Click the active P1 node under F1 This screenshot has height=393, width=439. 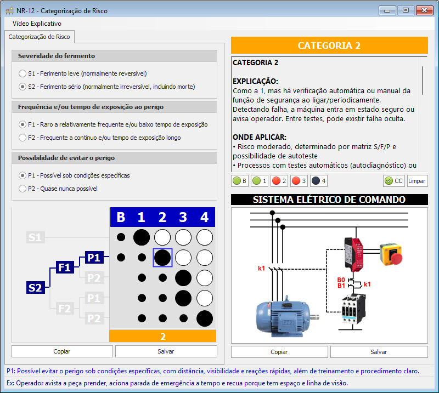(x=94, y=257)
